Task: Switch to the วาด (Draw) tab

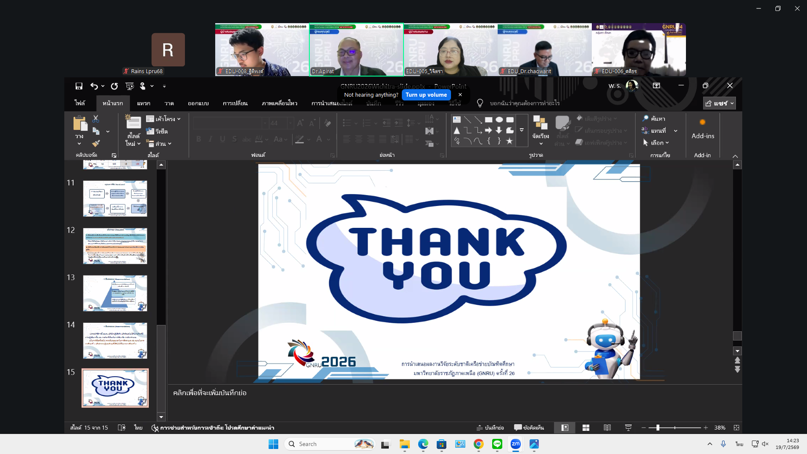Action: pos(169,103)
